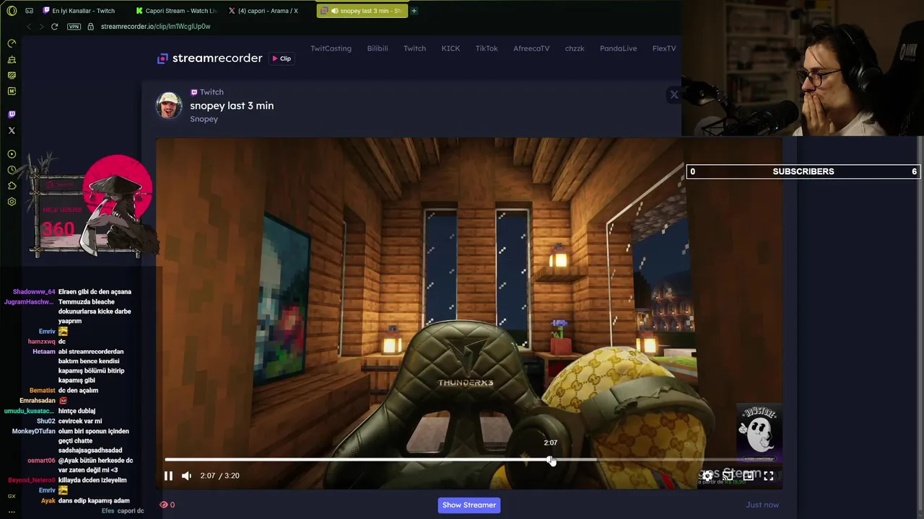
Task: Open History clock icon in sidebar
Action: coord(12,170)
